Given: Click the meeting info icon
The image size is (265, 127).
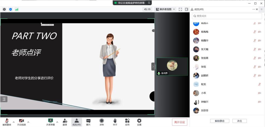Looking at the screenshot, I should pos(4,9).
